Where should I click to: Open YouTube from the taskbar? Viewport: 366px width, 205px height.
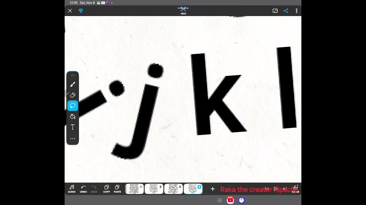[230, 200]
